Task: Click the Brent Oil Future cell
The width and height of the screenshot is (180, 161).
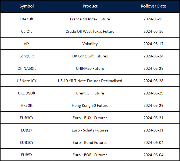Action: coord(90,93)
